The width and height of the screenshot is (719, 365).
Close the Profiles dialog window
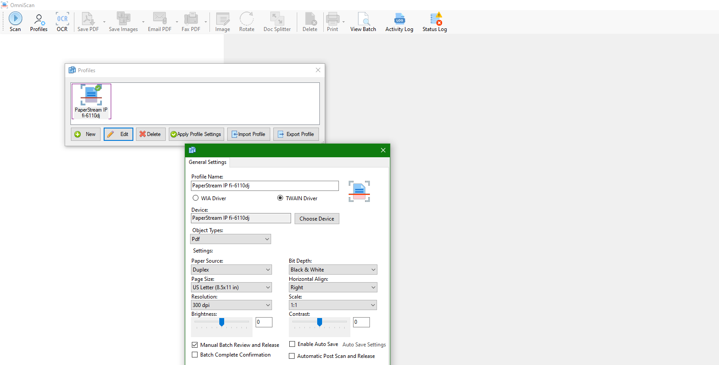click(318, 70)
